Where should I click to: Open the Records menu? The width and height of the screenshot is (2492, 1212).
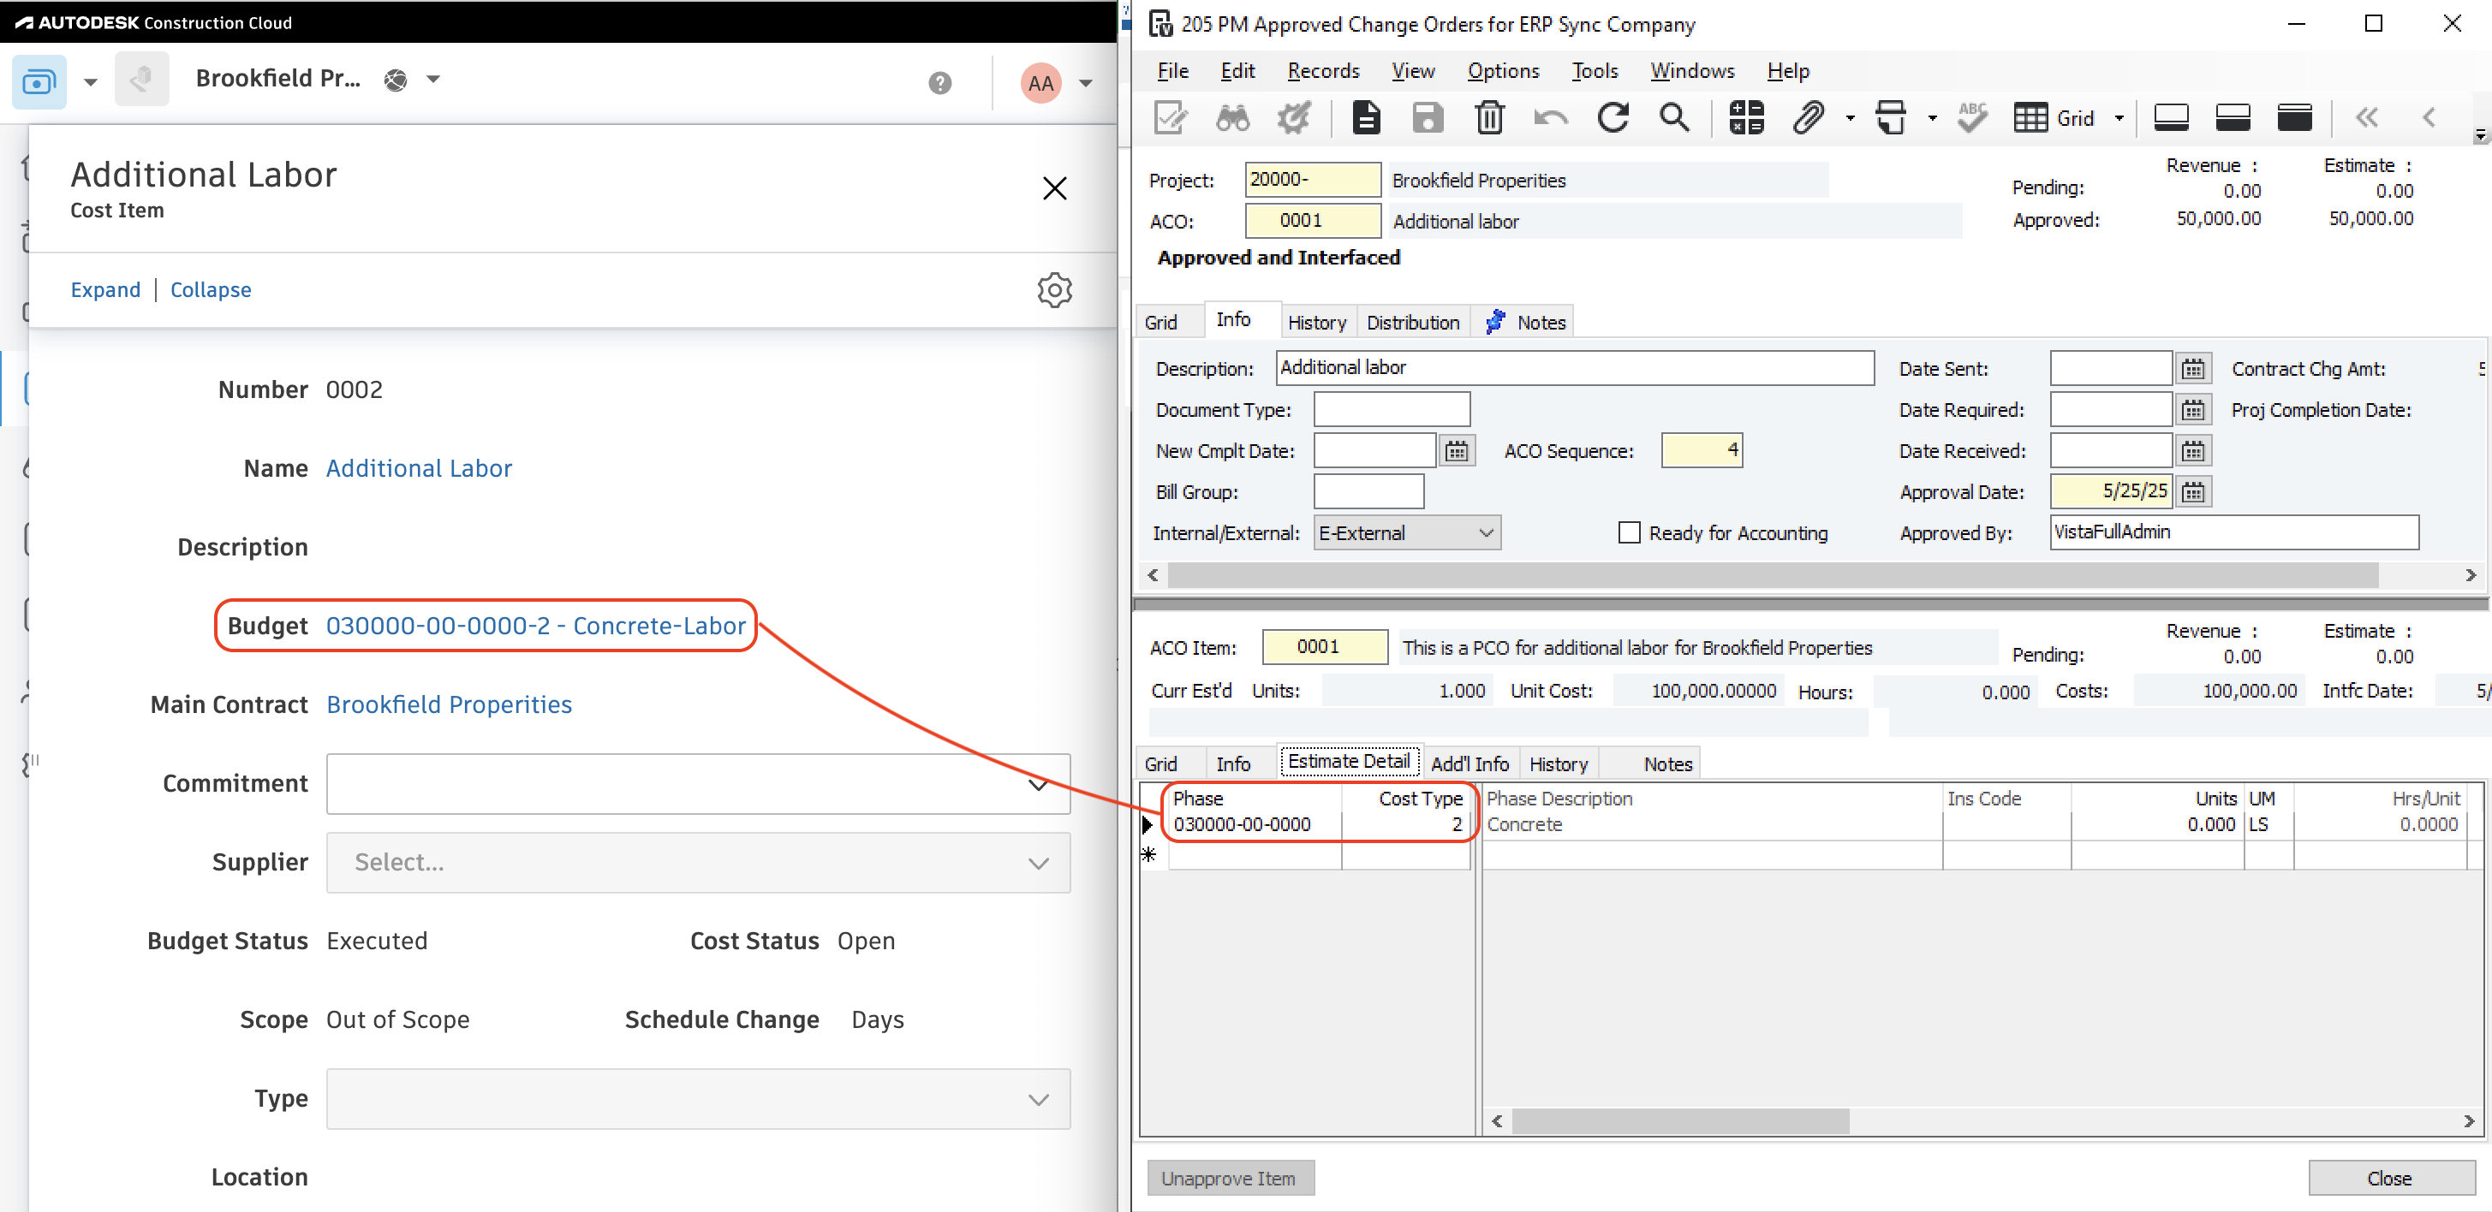(1322, 70)
